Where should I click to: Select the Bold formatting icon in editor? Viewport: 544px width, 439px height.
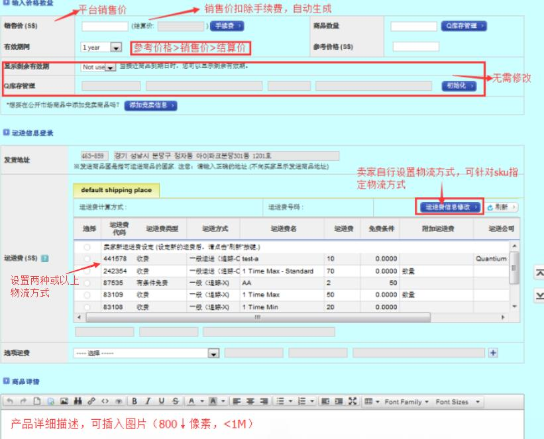click(x=135, y=401)
